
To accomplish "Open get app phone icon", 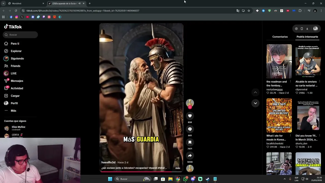I will coord(302,29).
